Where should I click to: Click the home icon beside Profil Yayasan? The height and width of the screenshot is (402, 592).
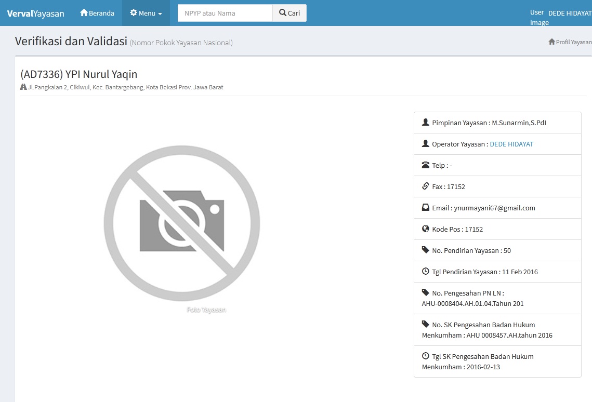551,42
